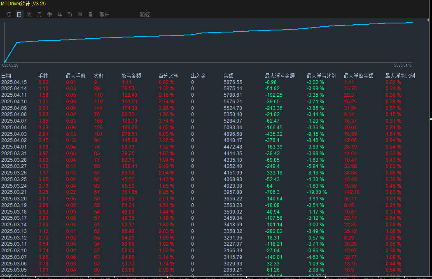Click the 最大手数 column header
The image size is (432, 279).
(x=75, y=76)
